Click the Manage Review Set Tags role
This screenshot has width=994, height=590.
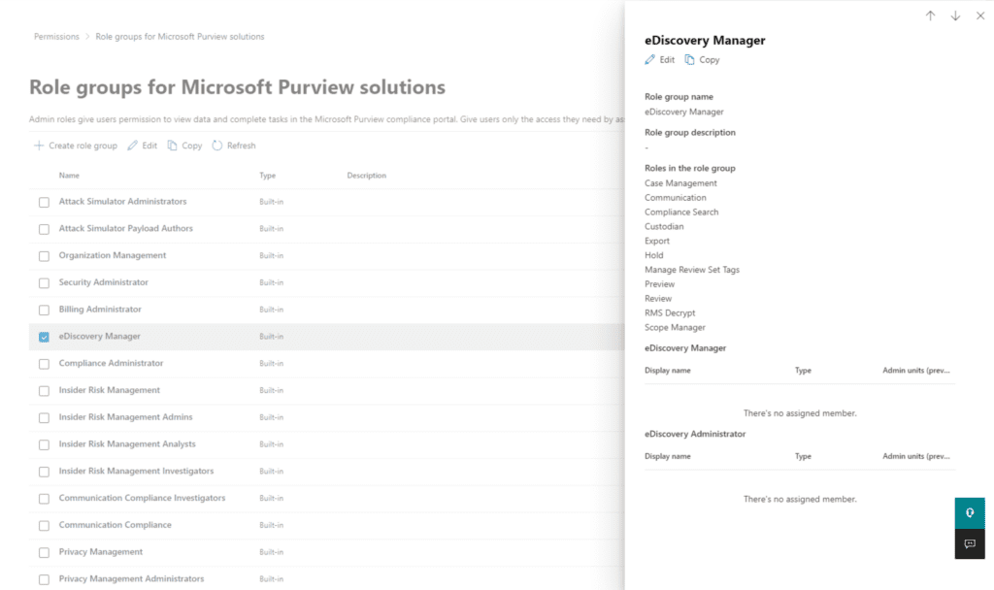692,270
